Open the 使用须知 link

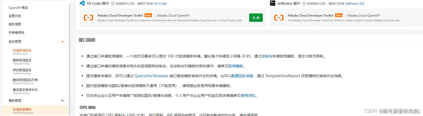[x=248, y=96]
